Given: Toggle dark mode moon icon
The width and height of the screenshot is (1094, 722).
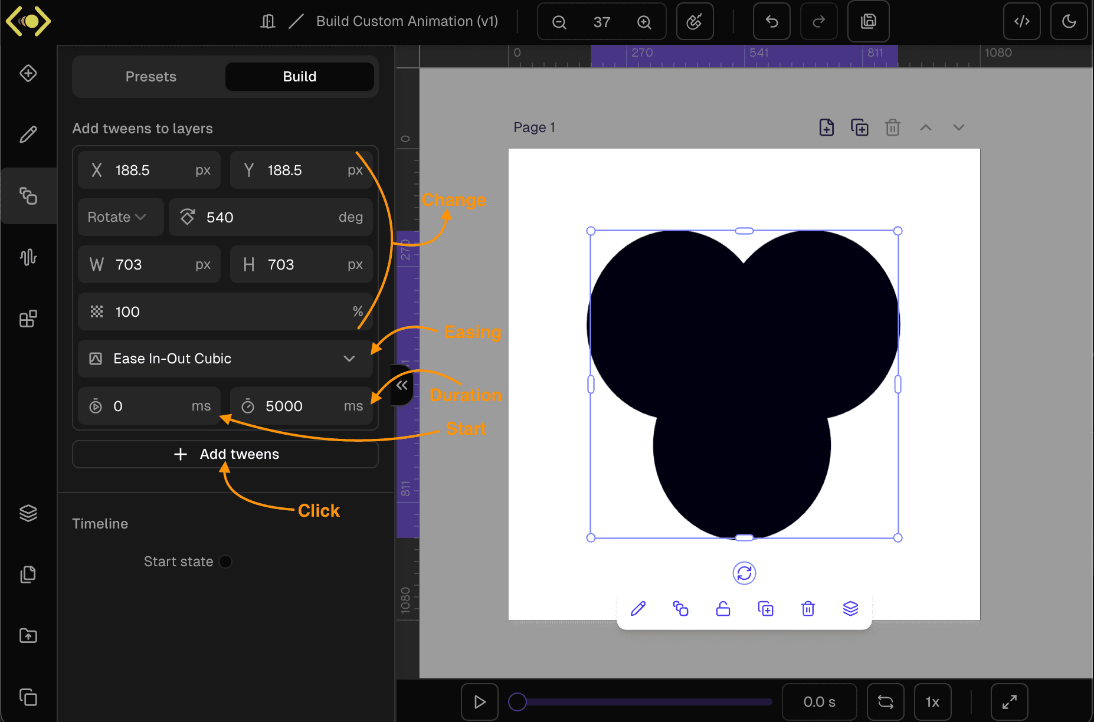Looking at the screenshot, I should click(1069, 22).
